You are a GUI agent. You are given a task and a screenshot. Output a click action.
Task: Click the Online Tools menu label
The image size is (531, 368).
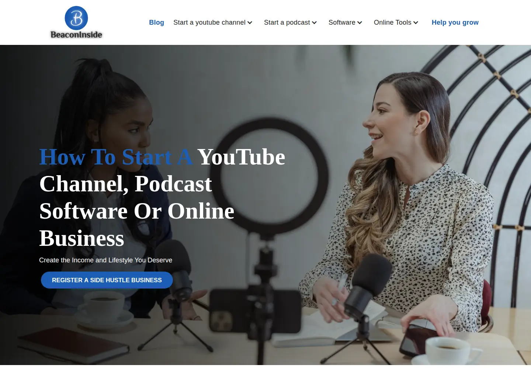point(392,22)
